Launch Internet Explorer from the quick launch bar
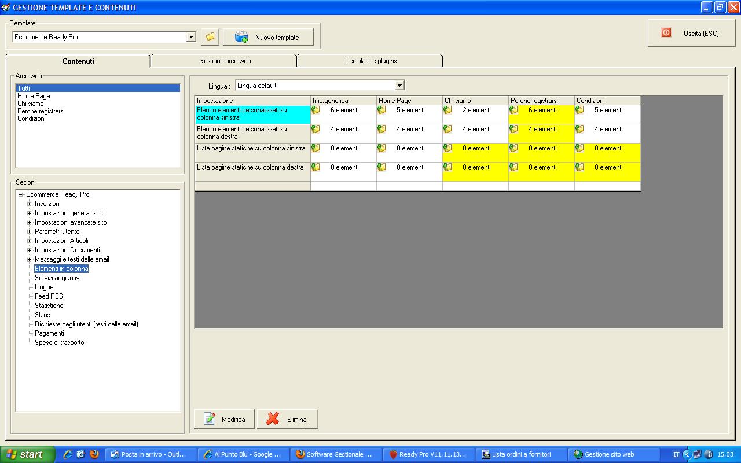Viewport: 741px width, 463px height. click(68, 454)
